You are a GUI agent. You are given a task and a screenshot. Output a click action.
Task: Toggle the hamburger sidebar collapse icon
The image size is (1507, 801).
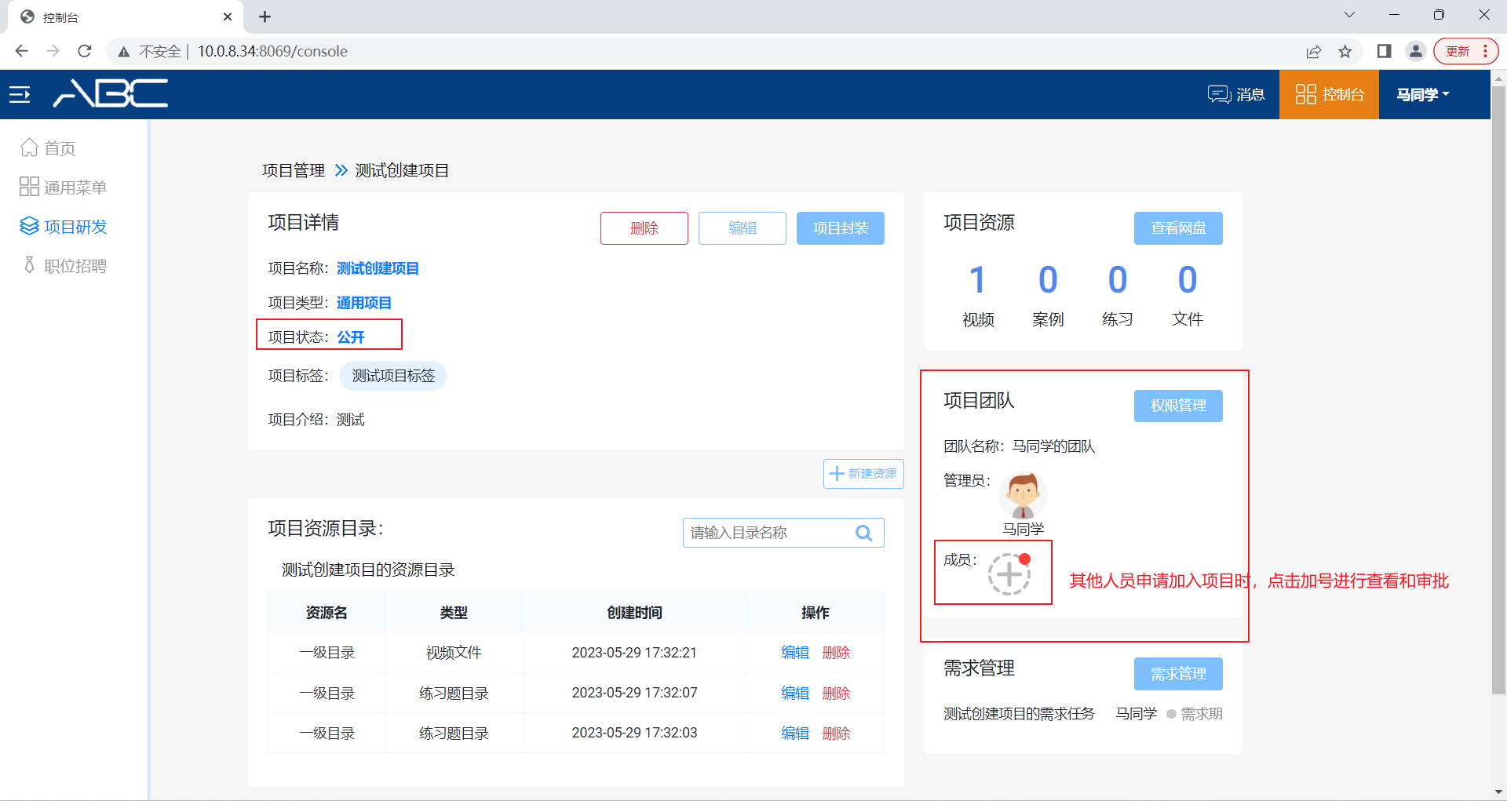[x=20, y=95]
